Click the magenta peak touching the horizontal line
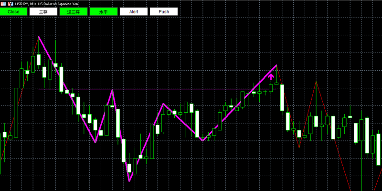 click(112, 90)
